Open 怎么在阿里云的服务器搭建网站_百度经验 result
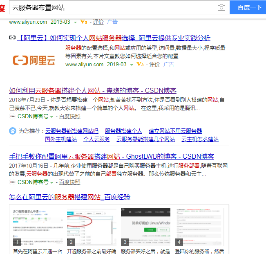 [x=69, y=197]
